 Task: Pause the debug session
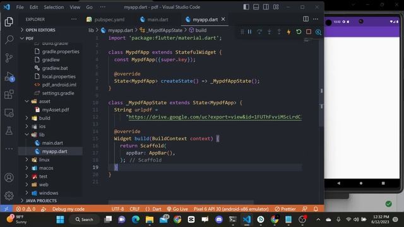[250, 32]
